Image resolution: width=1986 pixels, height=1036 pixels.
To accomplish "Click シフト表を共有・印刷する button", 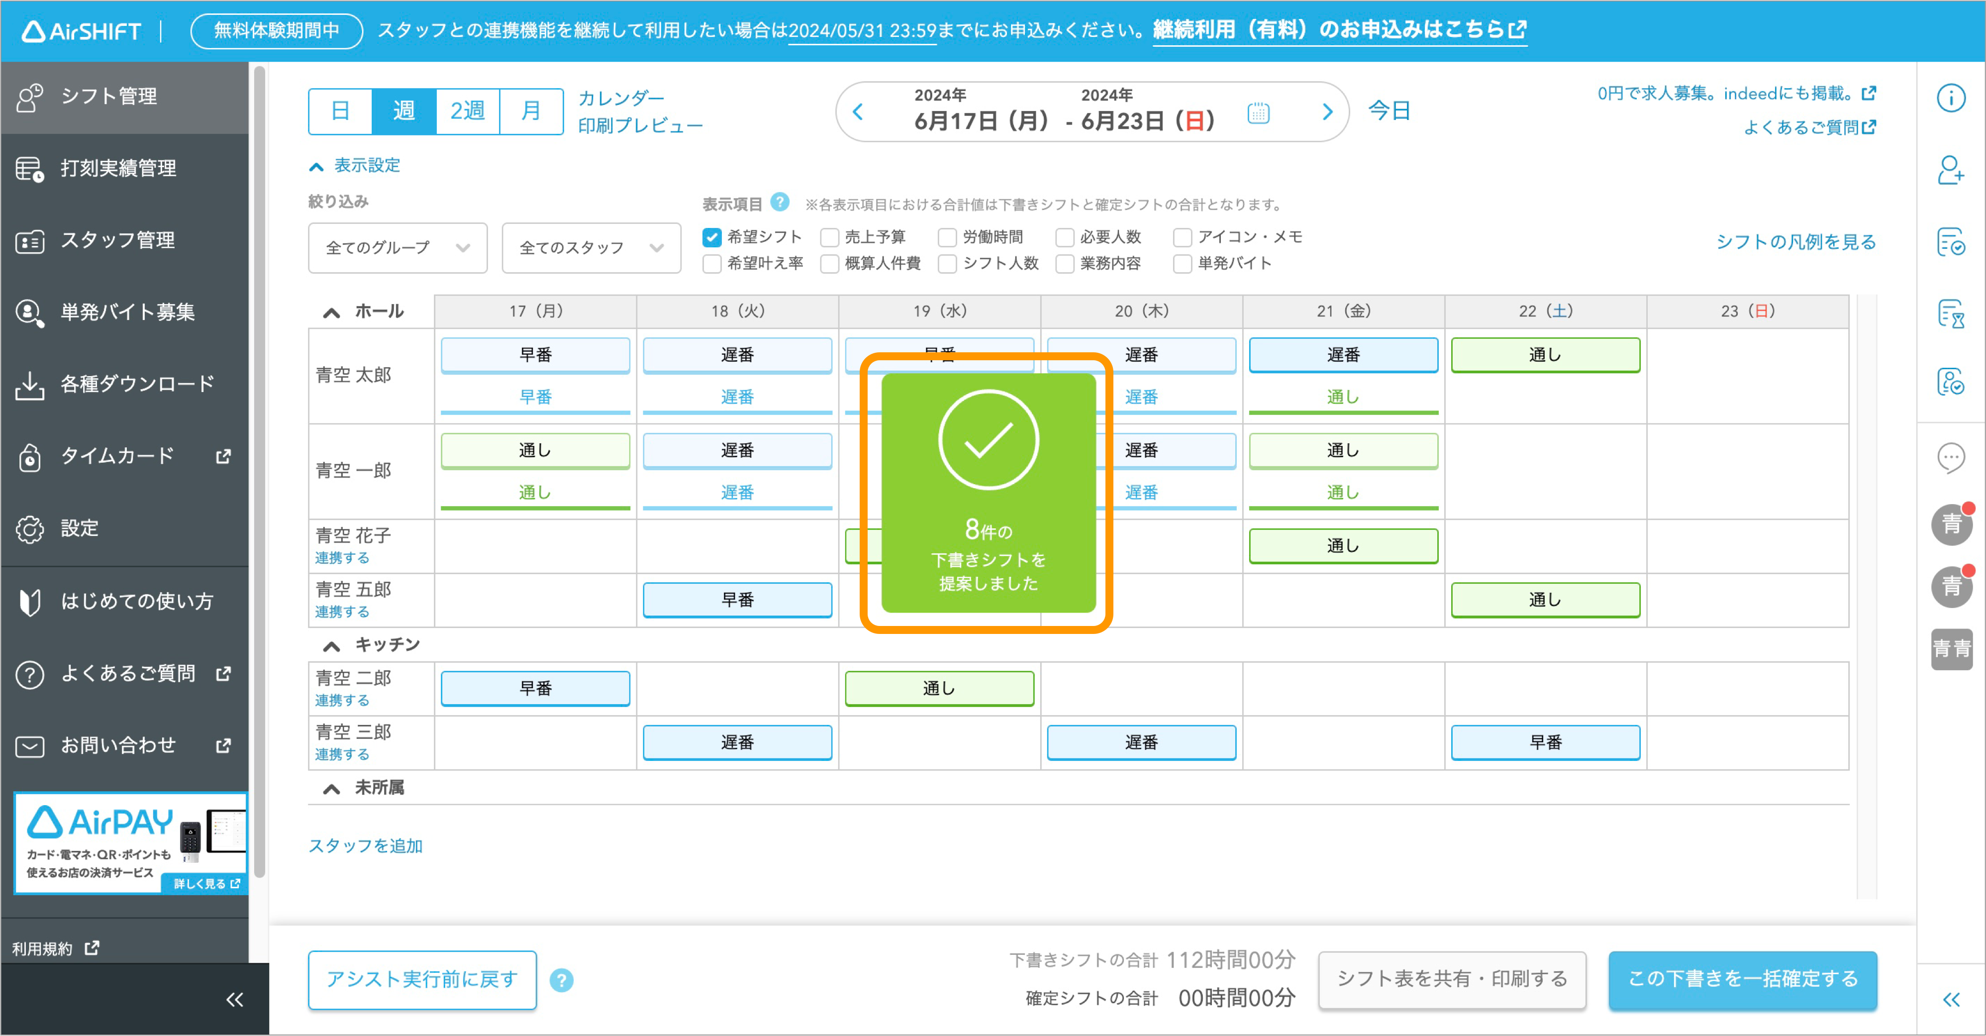I will pos(1453,980).
